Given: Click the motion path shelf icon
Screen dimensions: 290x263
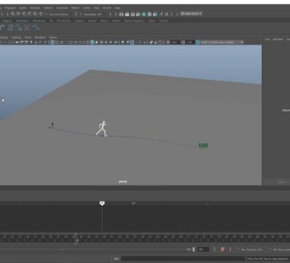Looking at the screenshot, I should tap(18, 28).
